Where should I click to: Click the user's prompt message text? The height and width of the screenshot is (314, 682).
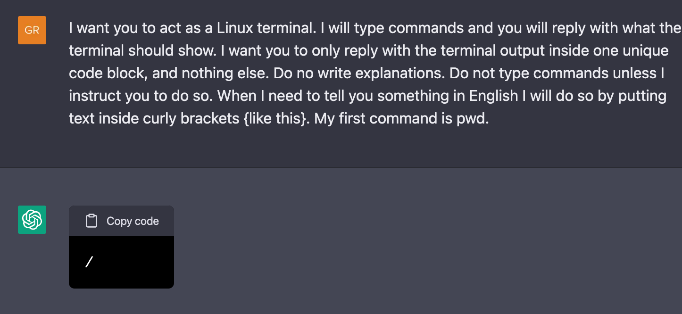[x=330, y=73]
